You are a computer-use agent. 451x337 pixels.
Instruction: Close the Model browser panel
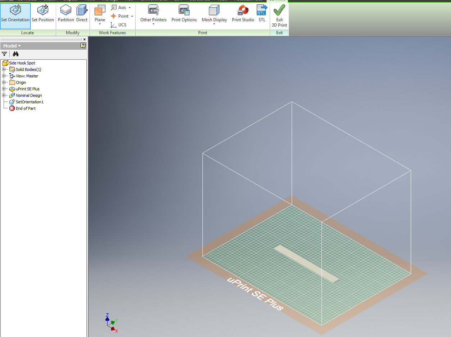85,39
